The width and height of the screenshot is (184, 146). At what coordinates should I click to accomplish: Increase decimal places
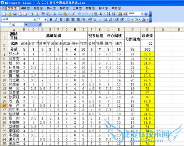click(x=105, y=19)
